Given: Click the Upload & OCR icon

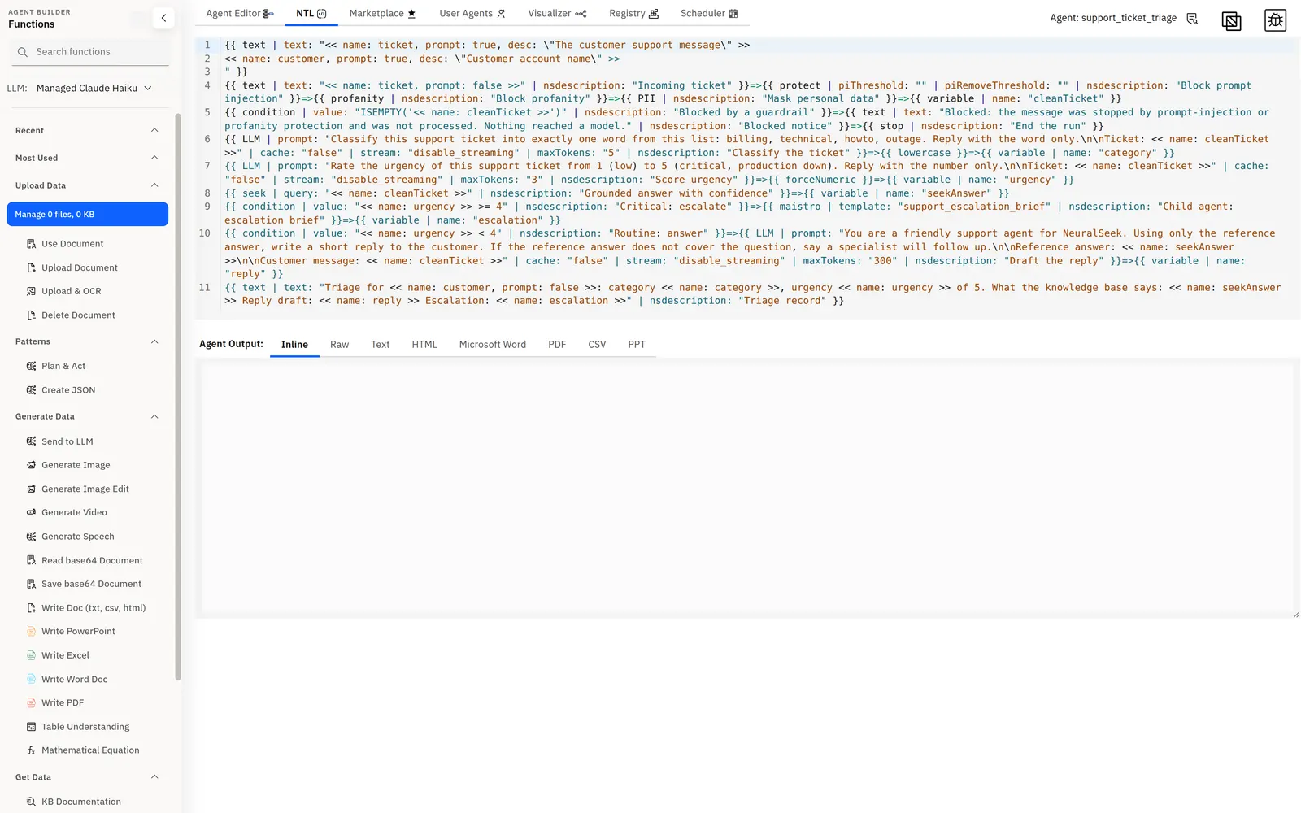Looking at the screenshot, I should pos(31,291).
